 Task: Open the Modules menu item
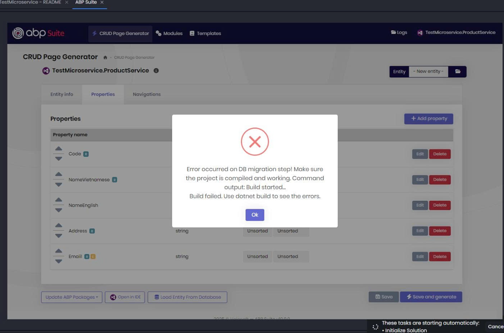tap(169, 33)
